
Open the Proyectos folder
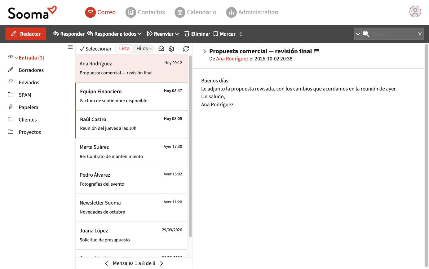coord(30,132)
